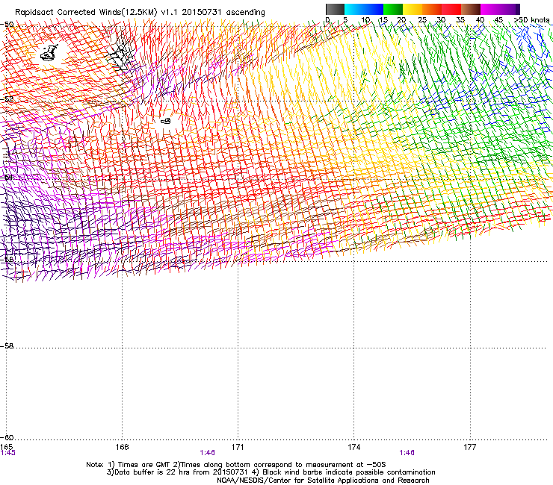Click the -50 latitude axis label
This screenshot has height=485, width=553.
[x=7, y=25]
